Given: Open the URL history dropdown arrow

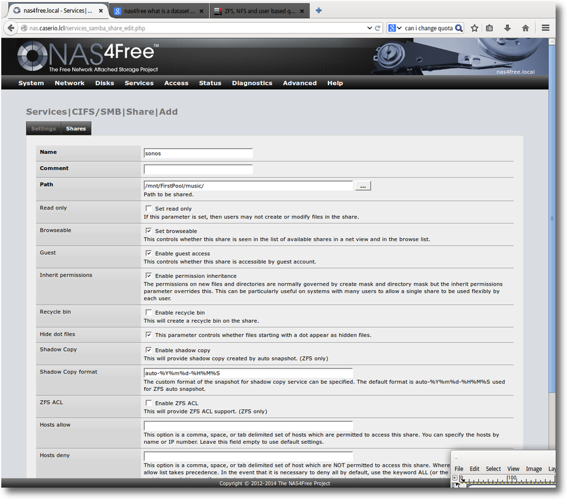Looking at the screenshot, I should [369, 28].
